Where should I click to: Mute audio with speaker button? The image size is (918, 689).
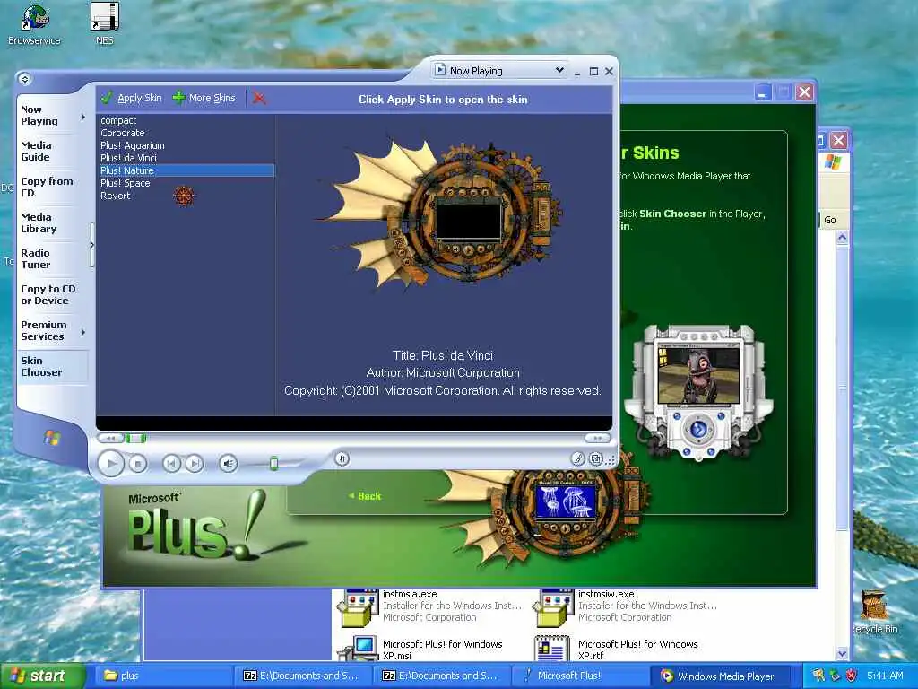tap(229, 464)
